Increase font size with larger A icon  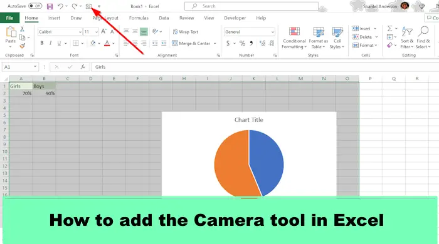point(103,31)
